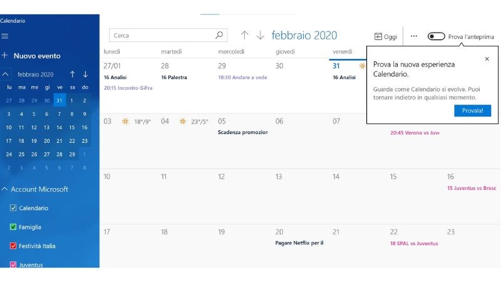
Task: Open the Pagare Netflix event
Action: point(299,243)
